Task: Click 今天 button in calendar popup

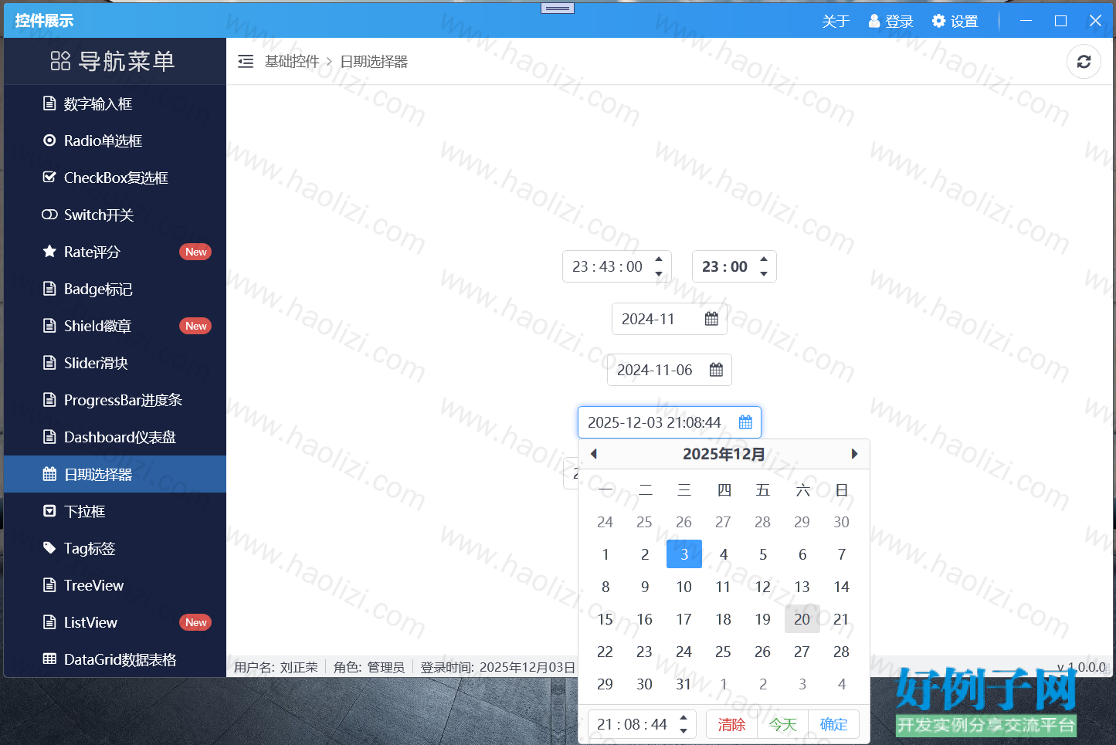Action: click(x=783, y=724)
